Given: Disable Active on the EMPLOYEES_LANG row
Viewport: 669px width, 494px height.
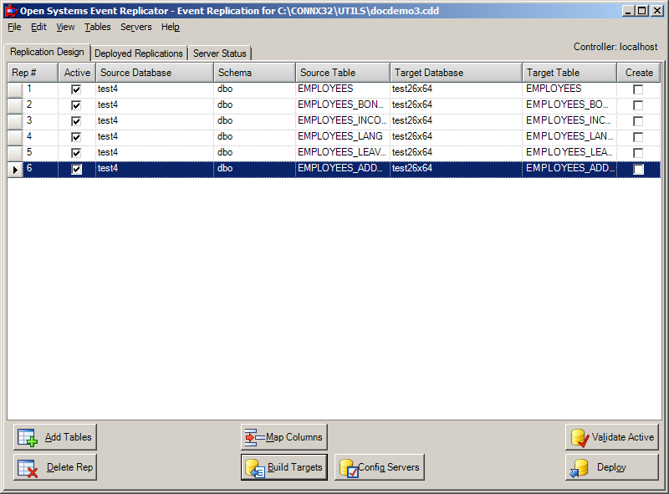Looking at the screenshot, I should pos(76,136).
